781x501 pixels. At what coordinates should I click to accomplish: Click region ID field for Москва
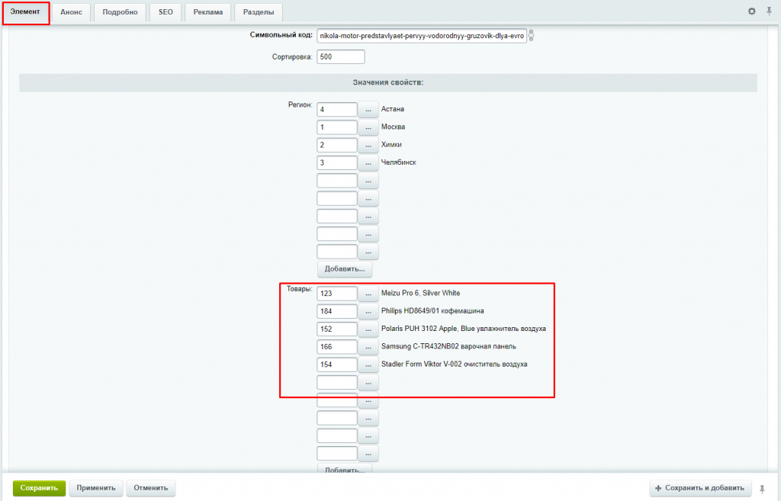pyautogui.click(x=336, y=127)
